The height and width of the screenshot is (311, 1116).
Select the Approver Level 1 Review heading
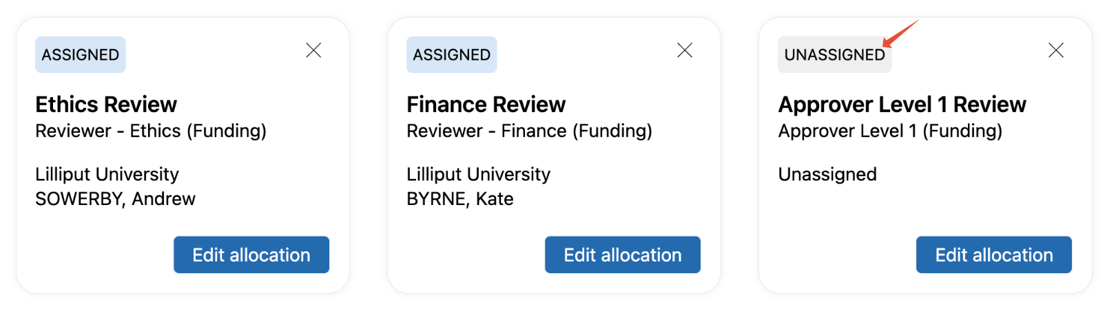pyautogui.click(x=902, y=105)
